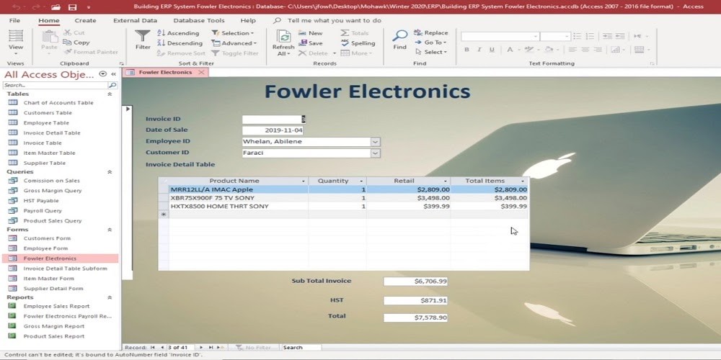Expand the Product Name column filter arrow
721x360 pixels.
coord(304,181)
